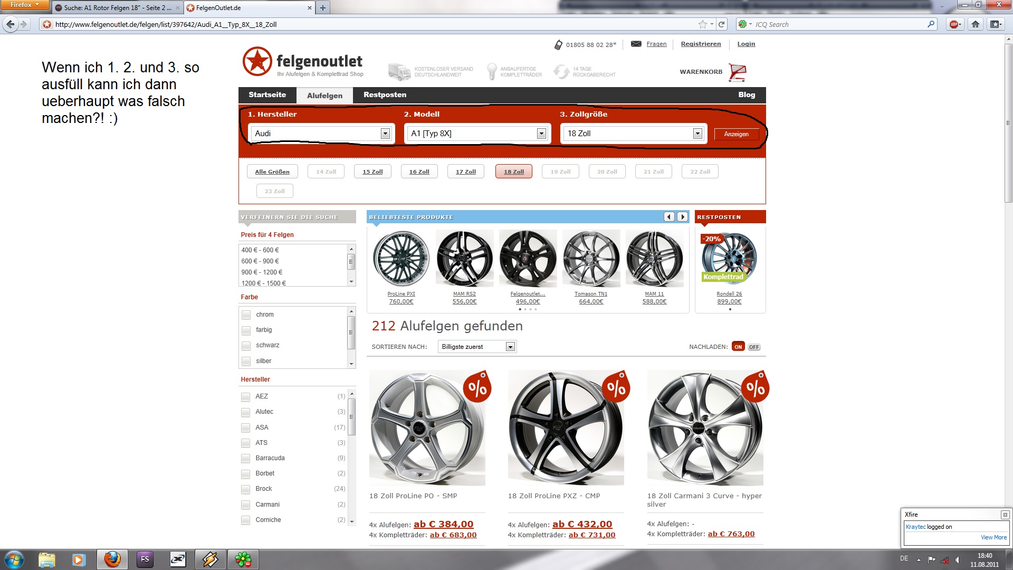Click the envelope icon beside Fragen
1013x570 pixels.
pos(636,44)
